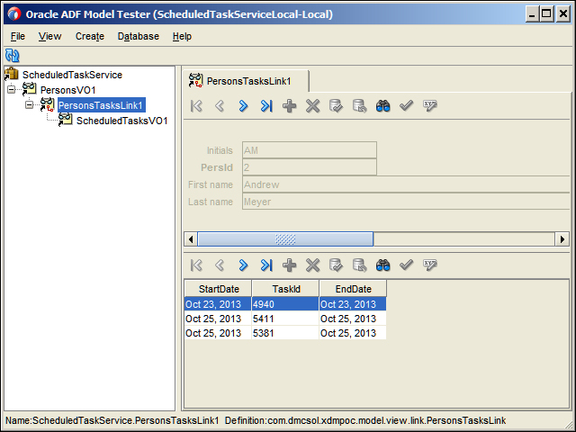The height and width of the screenshot is (432, 576).
Task: Click the TaskId column header
Action: (x=285, y=289)
